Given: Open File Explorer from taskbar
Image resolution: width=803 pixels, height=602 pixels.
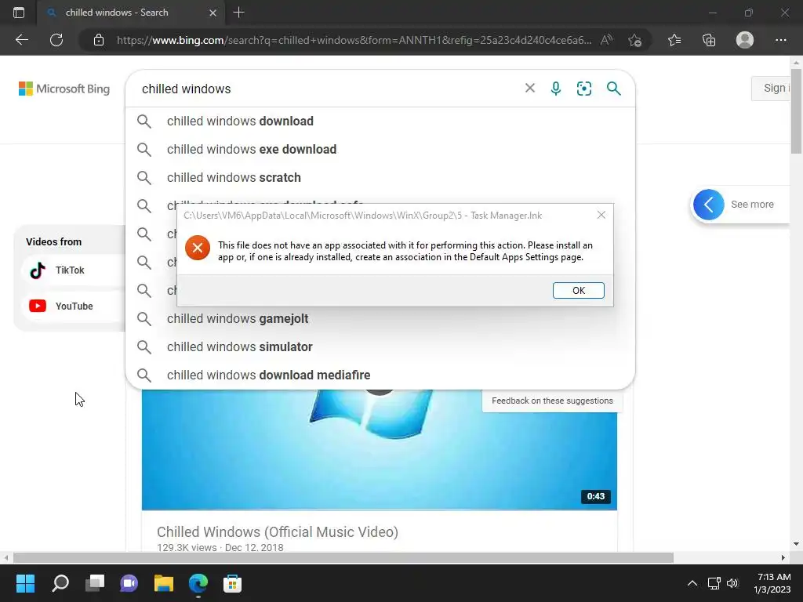Looking at the screenshot, I should [x=164, y=583].
